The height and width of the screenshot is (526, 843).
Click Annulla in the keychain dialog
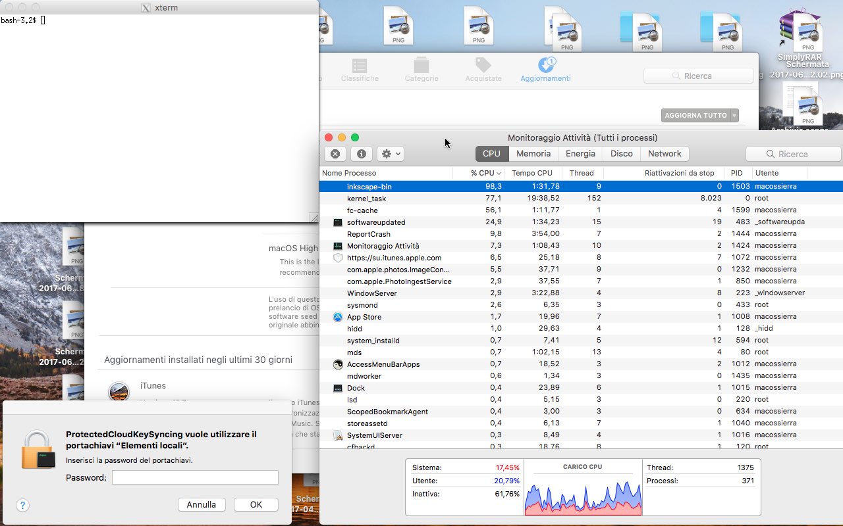point(202,505)
